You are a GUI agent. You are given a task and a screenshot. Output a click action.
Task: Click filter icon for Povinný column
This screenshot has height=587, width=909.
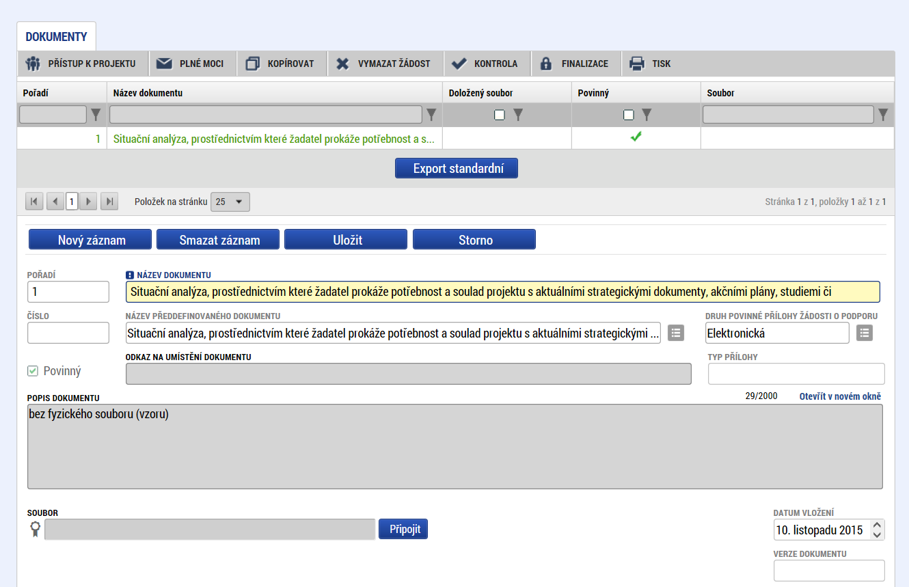[x=647, y=115]
